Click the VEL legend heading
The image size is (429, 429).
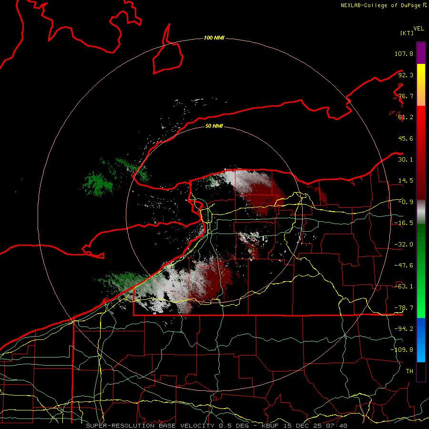click(x=419, y=29)
